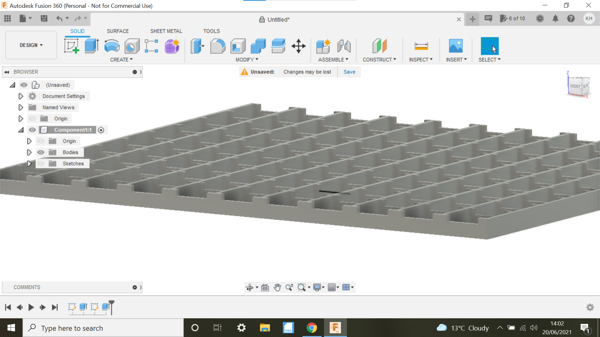Select the New Component tool
The image size is (600, 337).
[324, 46]
